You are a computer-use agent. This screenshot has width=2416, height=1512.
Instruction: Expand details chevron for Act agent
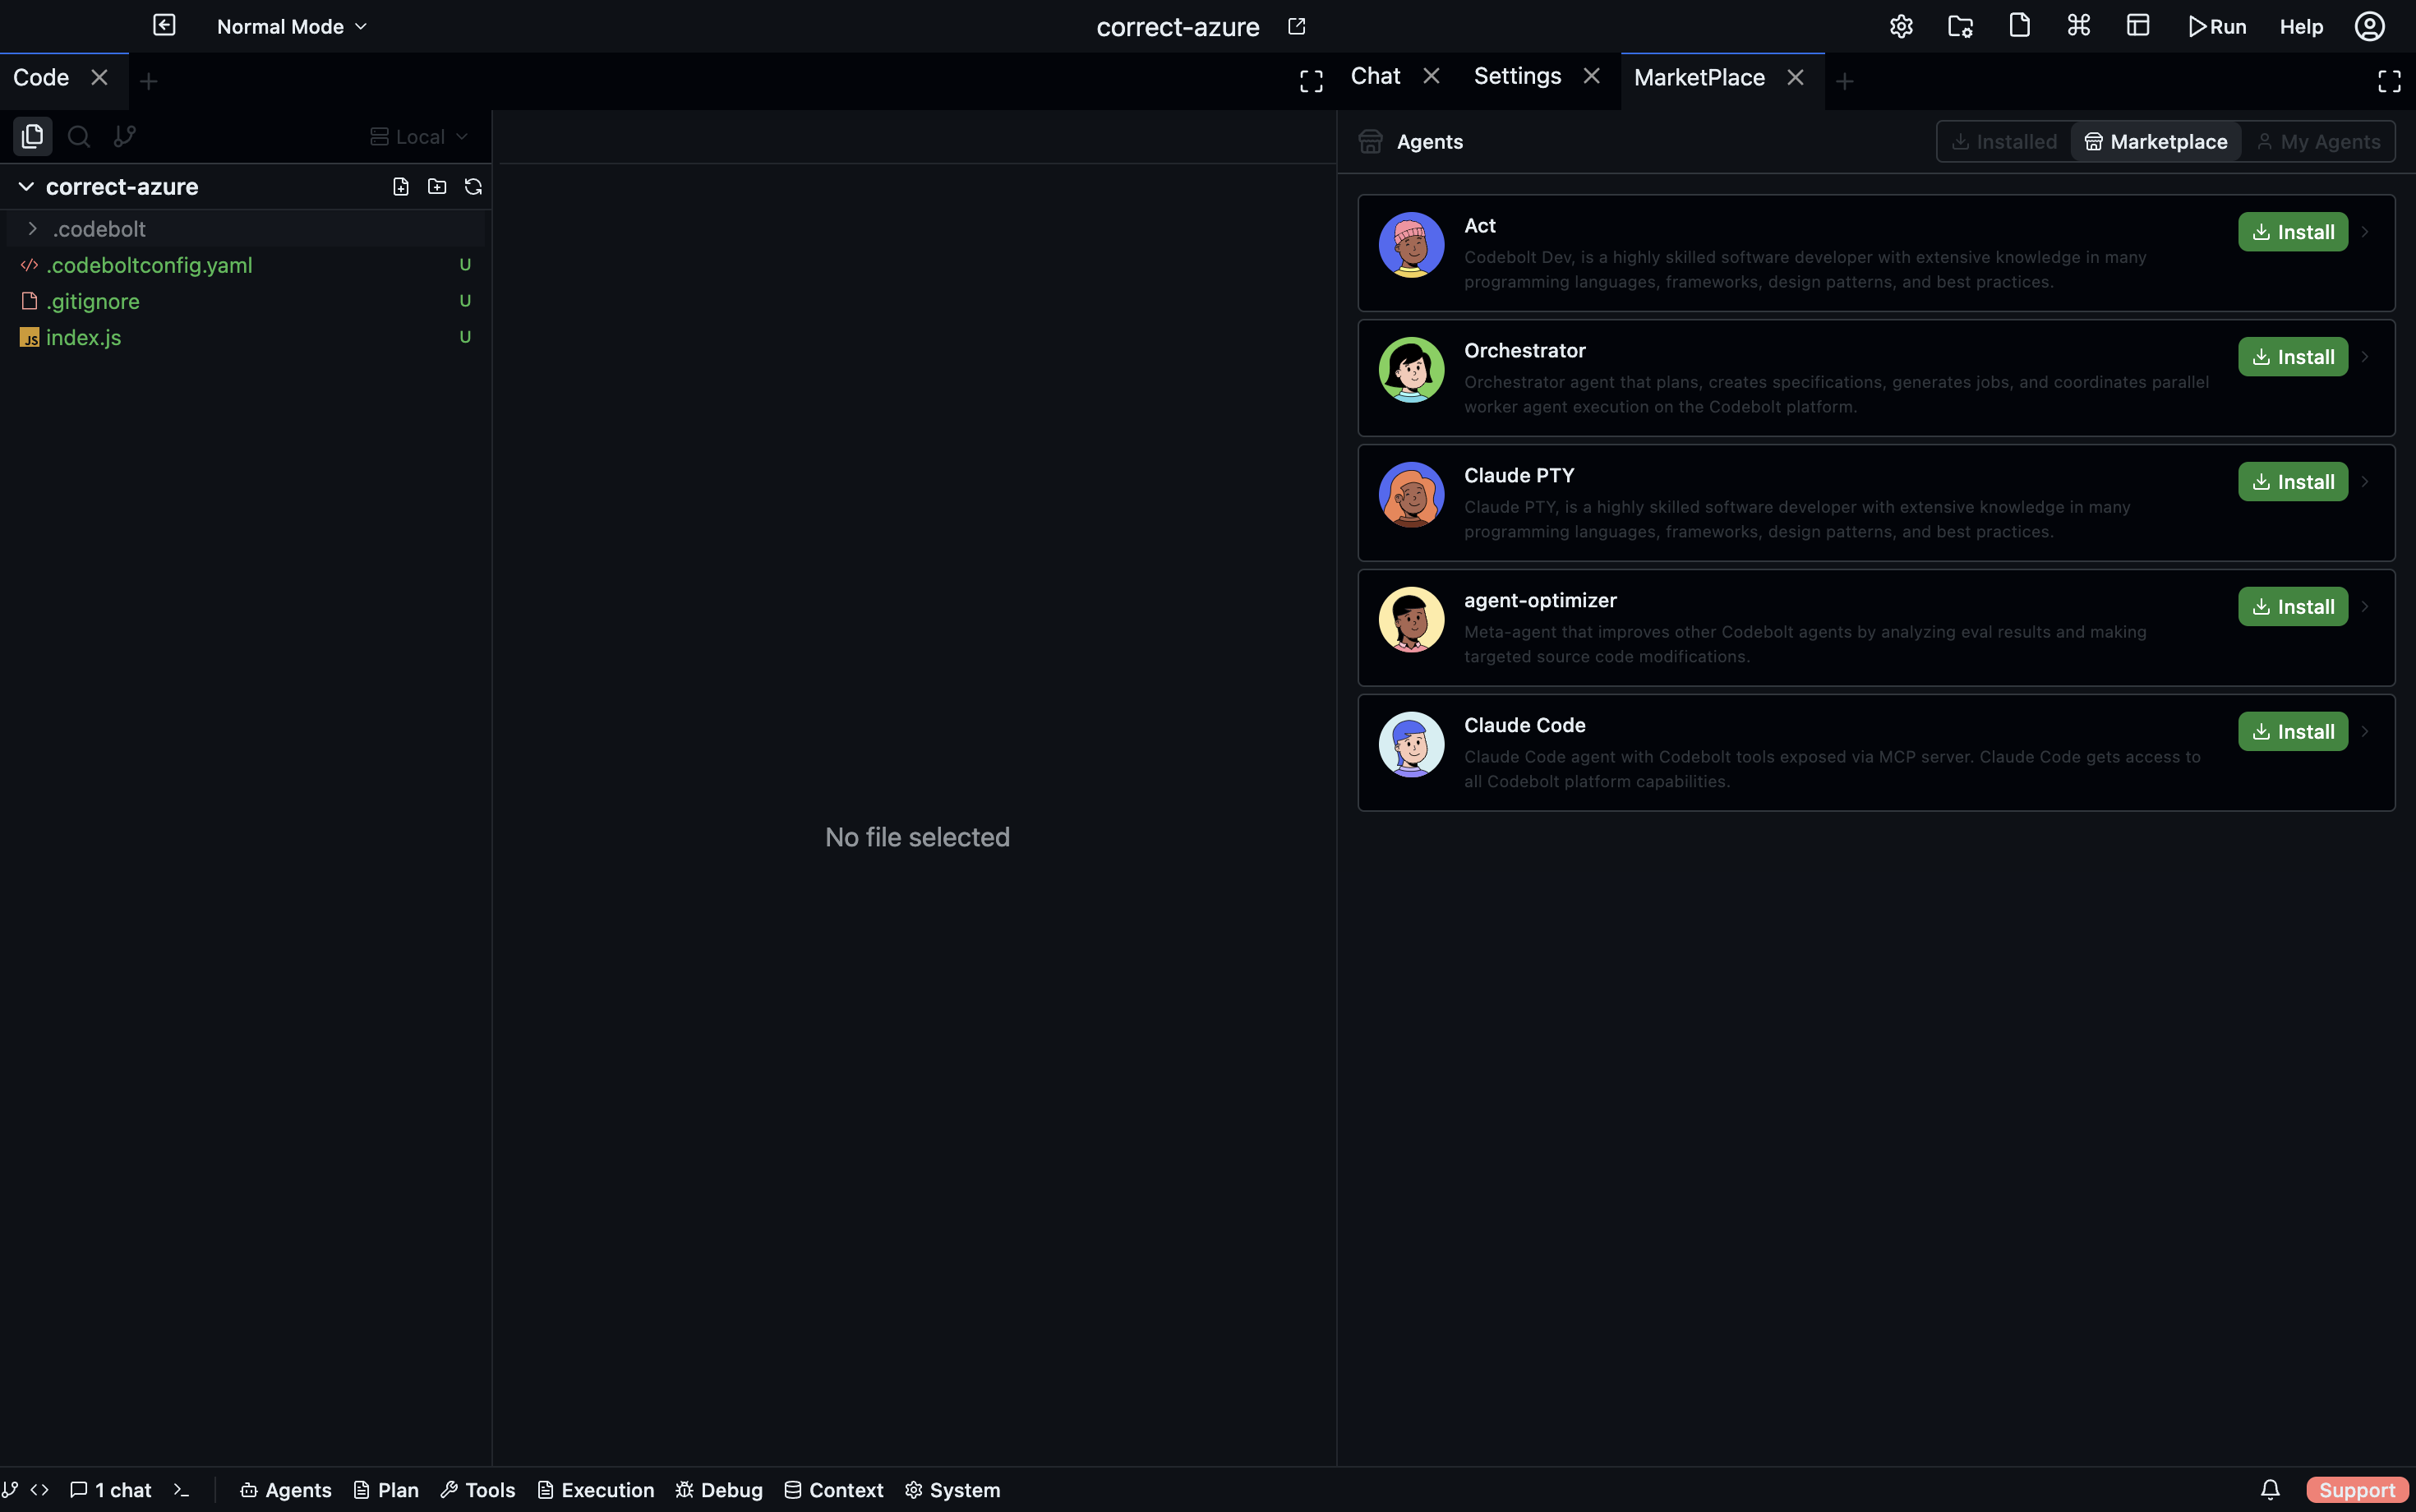[x=2365, y=232]
